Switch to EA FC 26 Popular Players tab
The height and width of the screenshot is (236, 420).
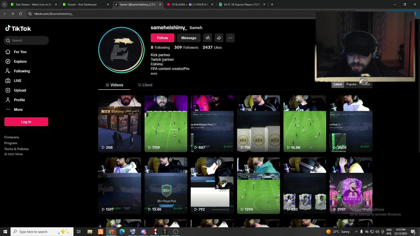[242, 5]
